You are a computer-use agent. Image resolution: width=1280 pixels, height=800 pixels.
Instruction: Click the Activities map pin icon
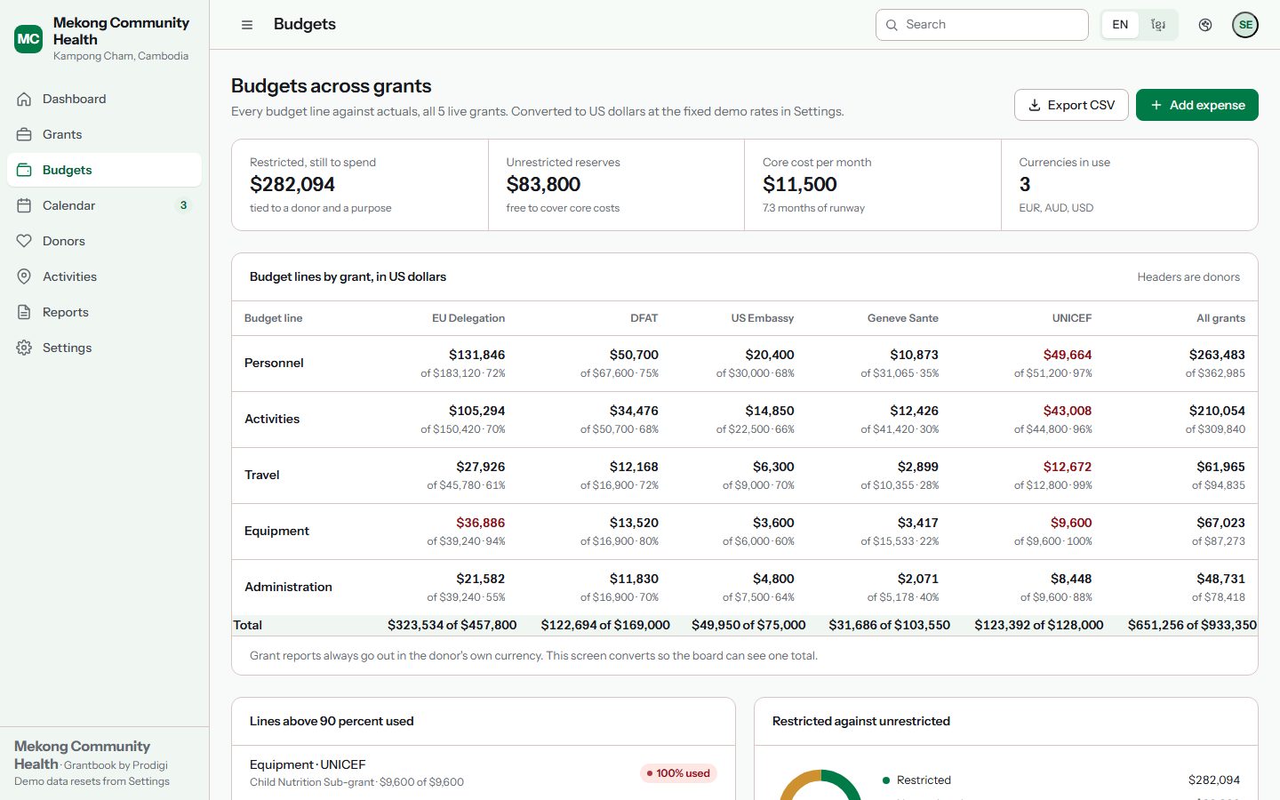[24, 276]
